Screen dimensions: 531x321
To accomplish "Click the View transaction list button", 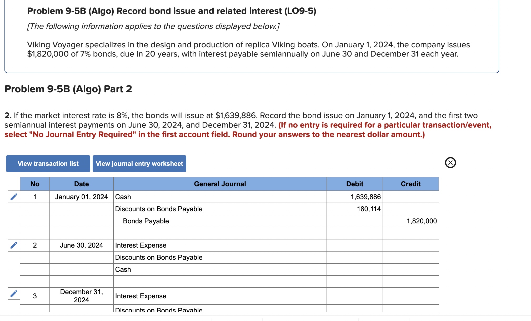I will tap(48, 163).
